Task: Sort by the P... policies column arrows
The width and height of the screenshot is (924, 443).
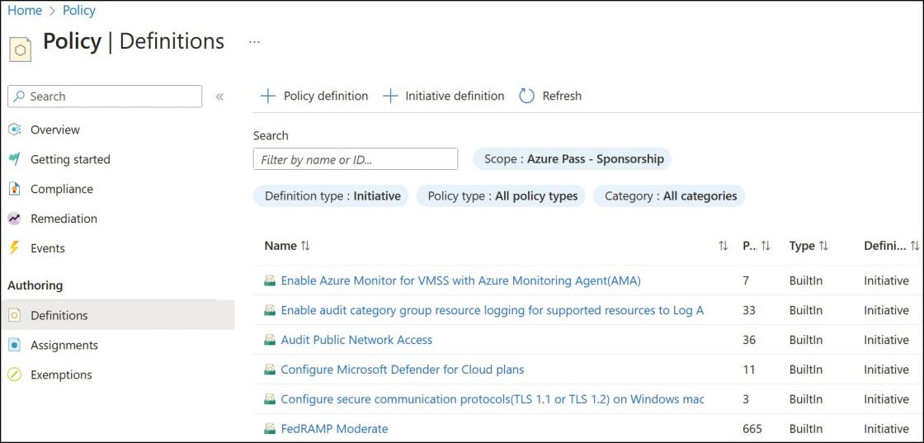Action: pyautogui.click(x=766, y=246)
